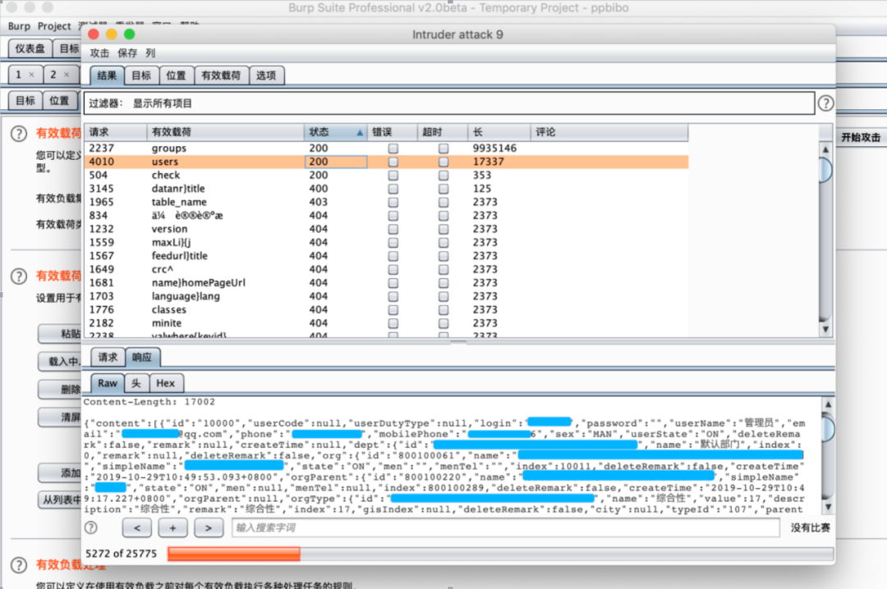The height and width of the screenshot is (589, 887).
Task: Switch to the 结果 tab
Action: click(107, 75)
